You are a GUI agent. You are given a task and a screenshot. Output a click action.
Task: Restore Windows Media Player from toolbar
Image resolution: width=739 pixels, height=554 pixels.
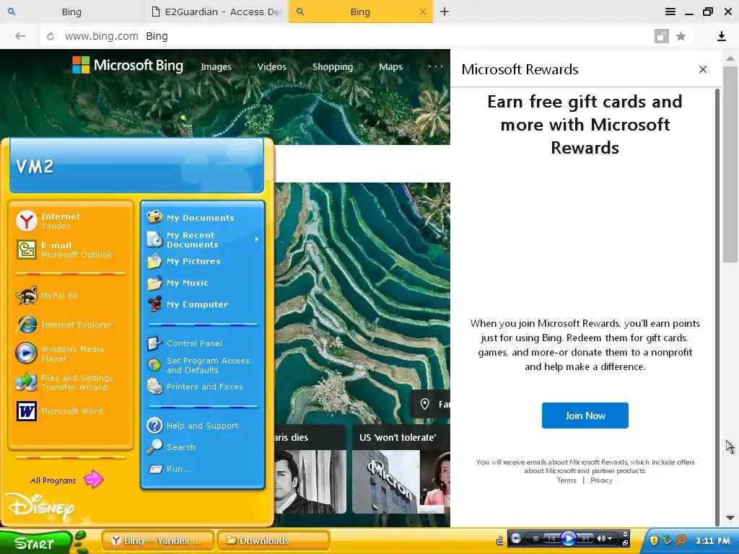pos(625,543)
